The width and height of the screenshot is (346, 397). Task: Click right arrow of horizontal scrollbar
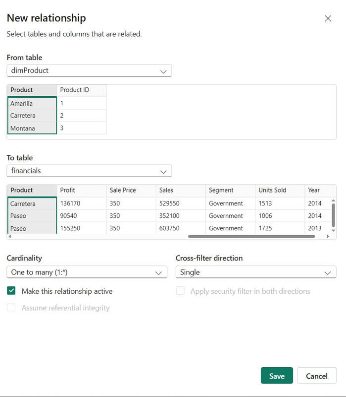coord(328,237)
